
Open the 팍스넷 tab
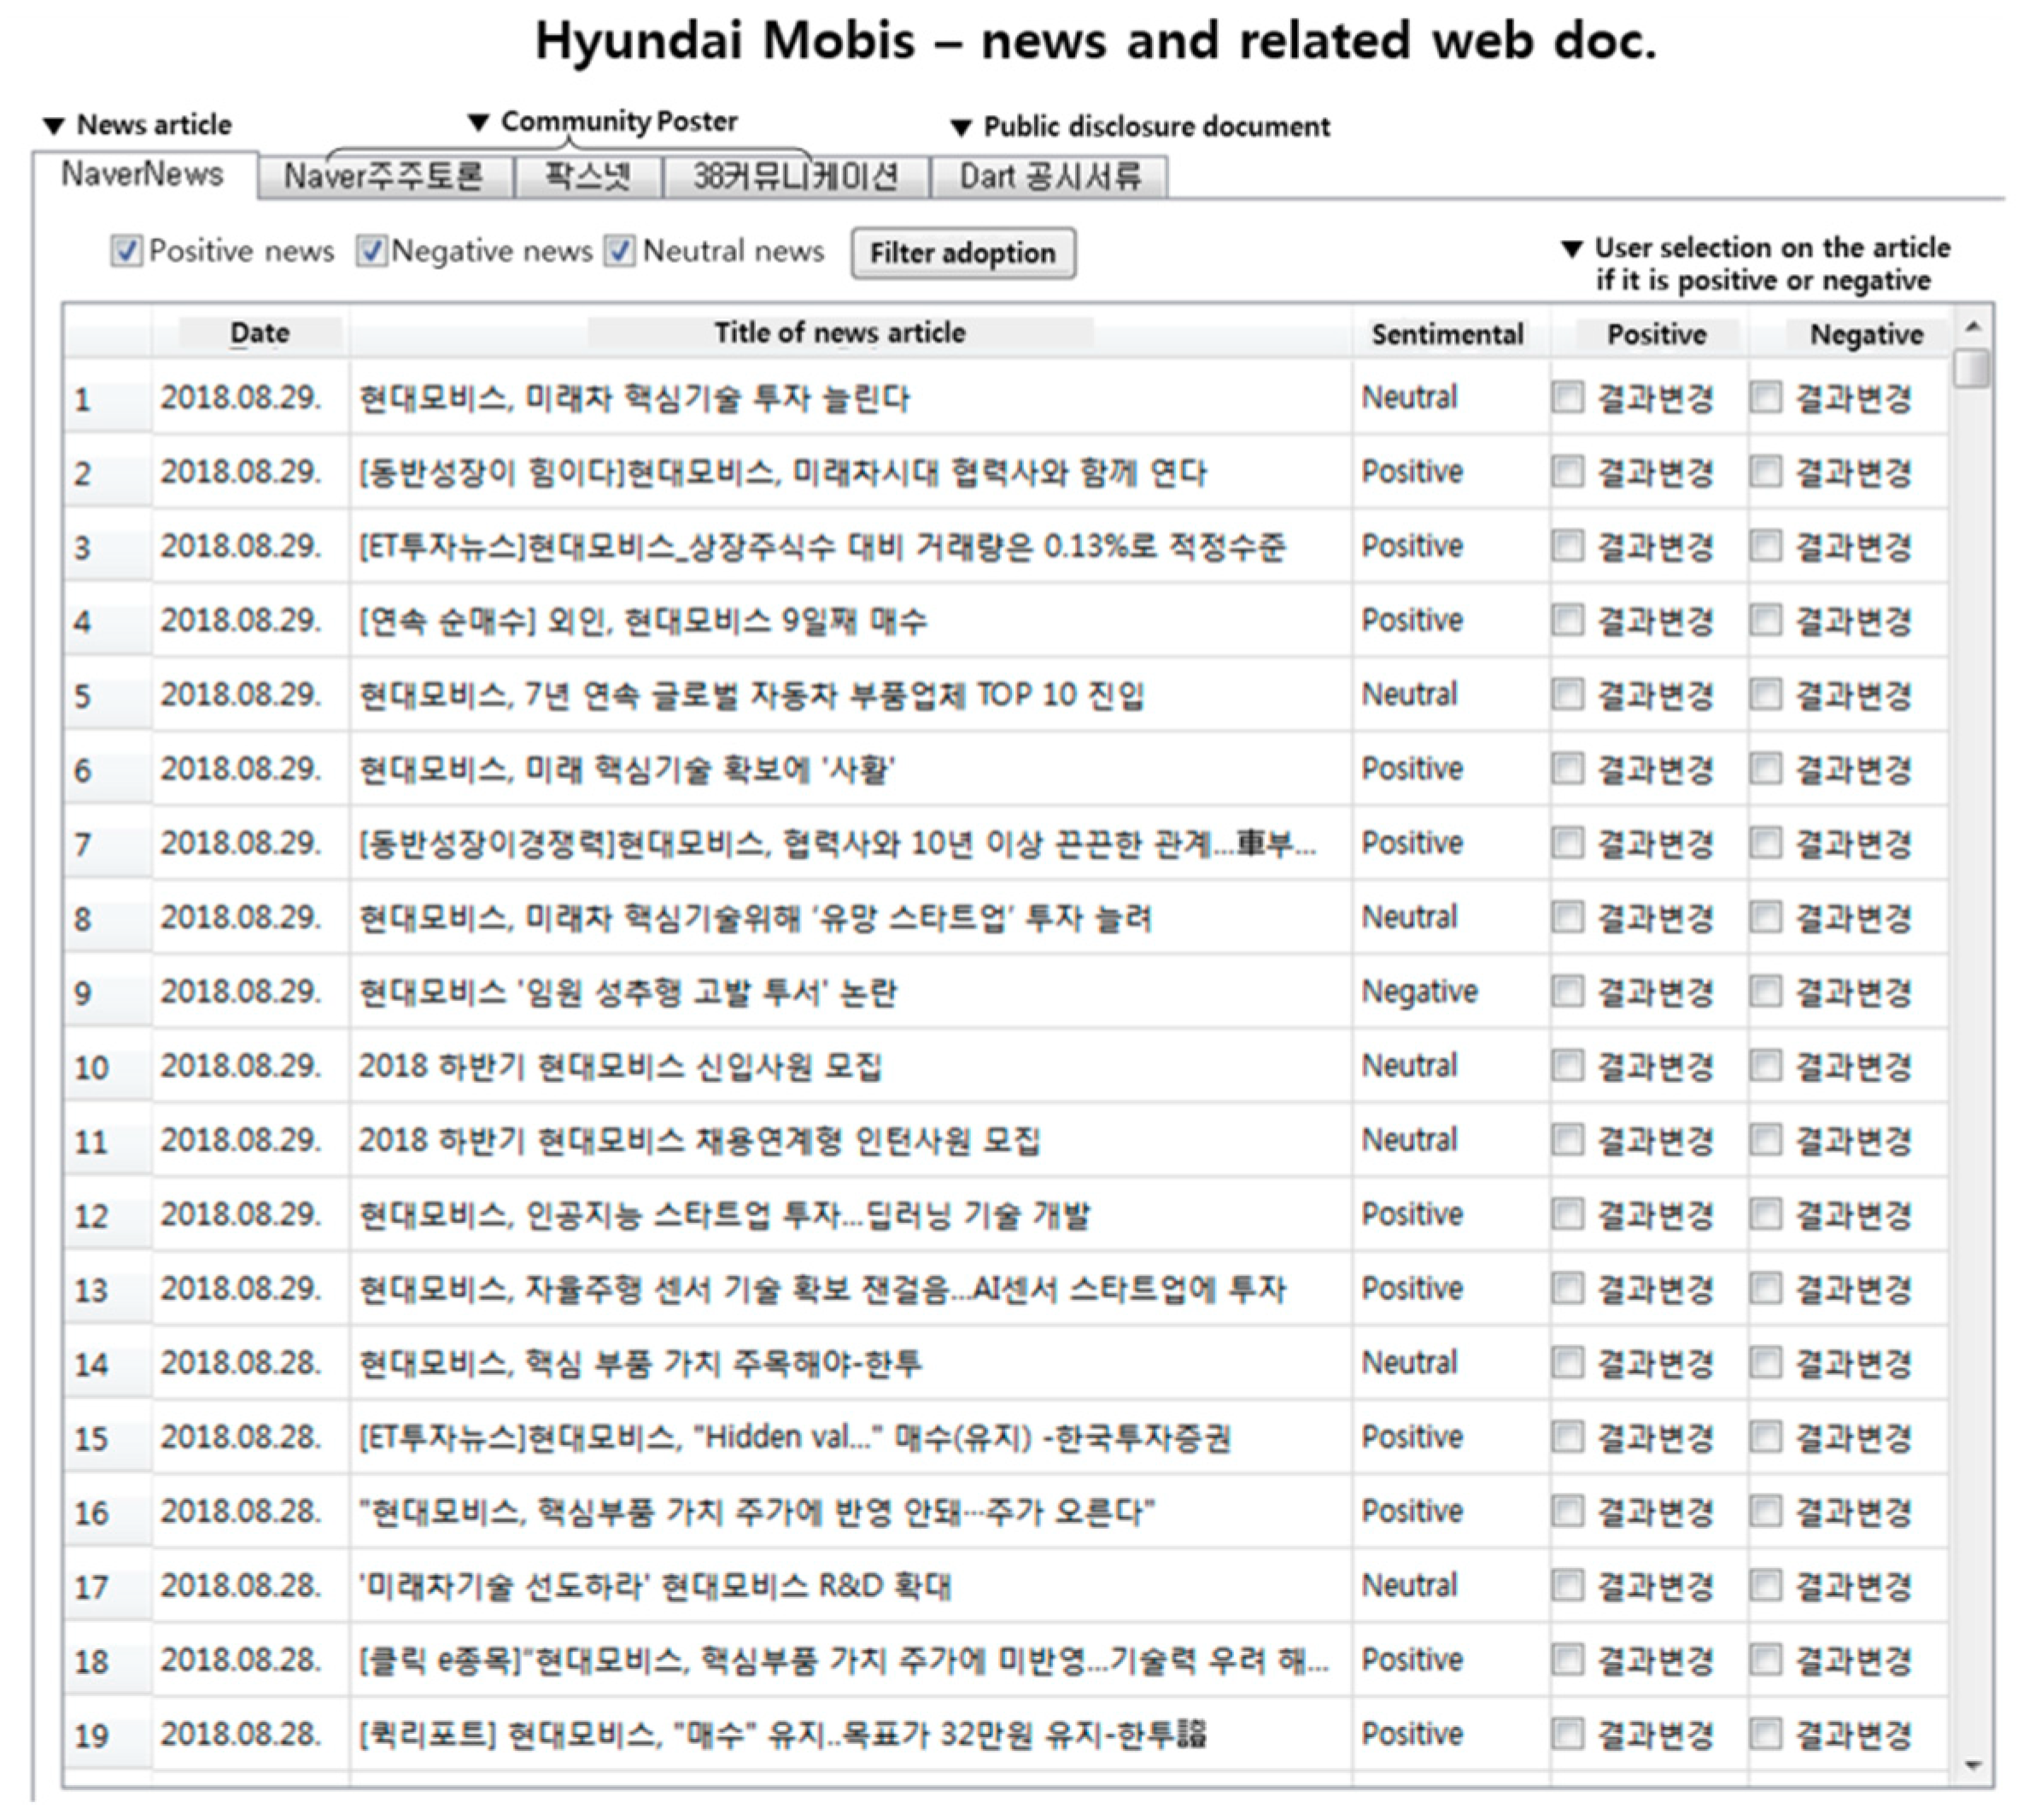point(588,177)
